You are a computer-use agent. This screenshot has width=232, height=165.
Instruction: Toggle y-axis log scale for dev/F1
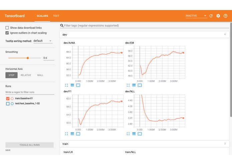click(72, 134)
